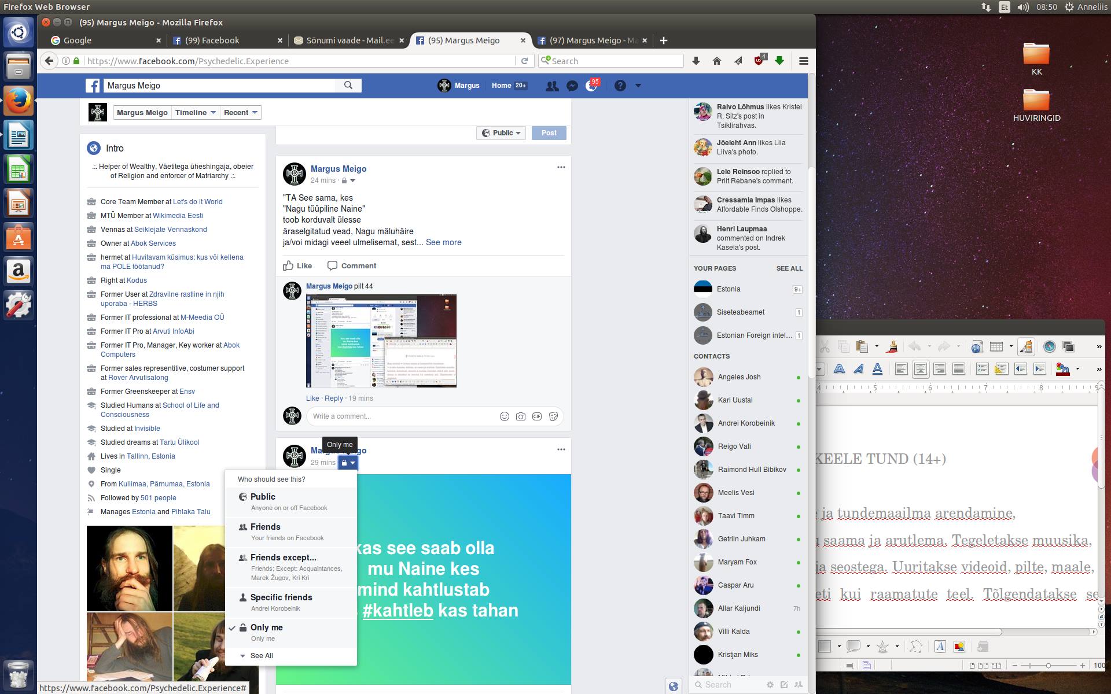Open Facebook Messenger icon in header
The image size is (1111, 694).
[x=572, y=86]
